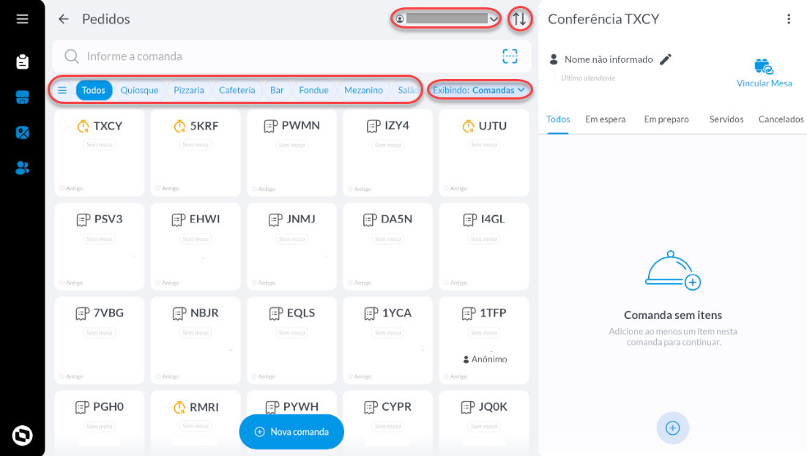807x456 pixels.
Task: Switch to the Todos status tab
Action: pos(558,119)
